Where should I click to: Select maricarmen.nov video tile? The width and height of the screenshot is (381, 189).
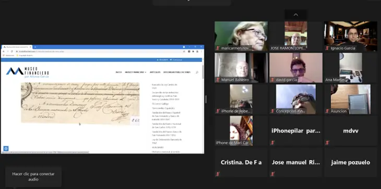click(241, 36)
